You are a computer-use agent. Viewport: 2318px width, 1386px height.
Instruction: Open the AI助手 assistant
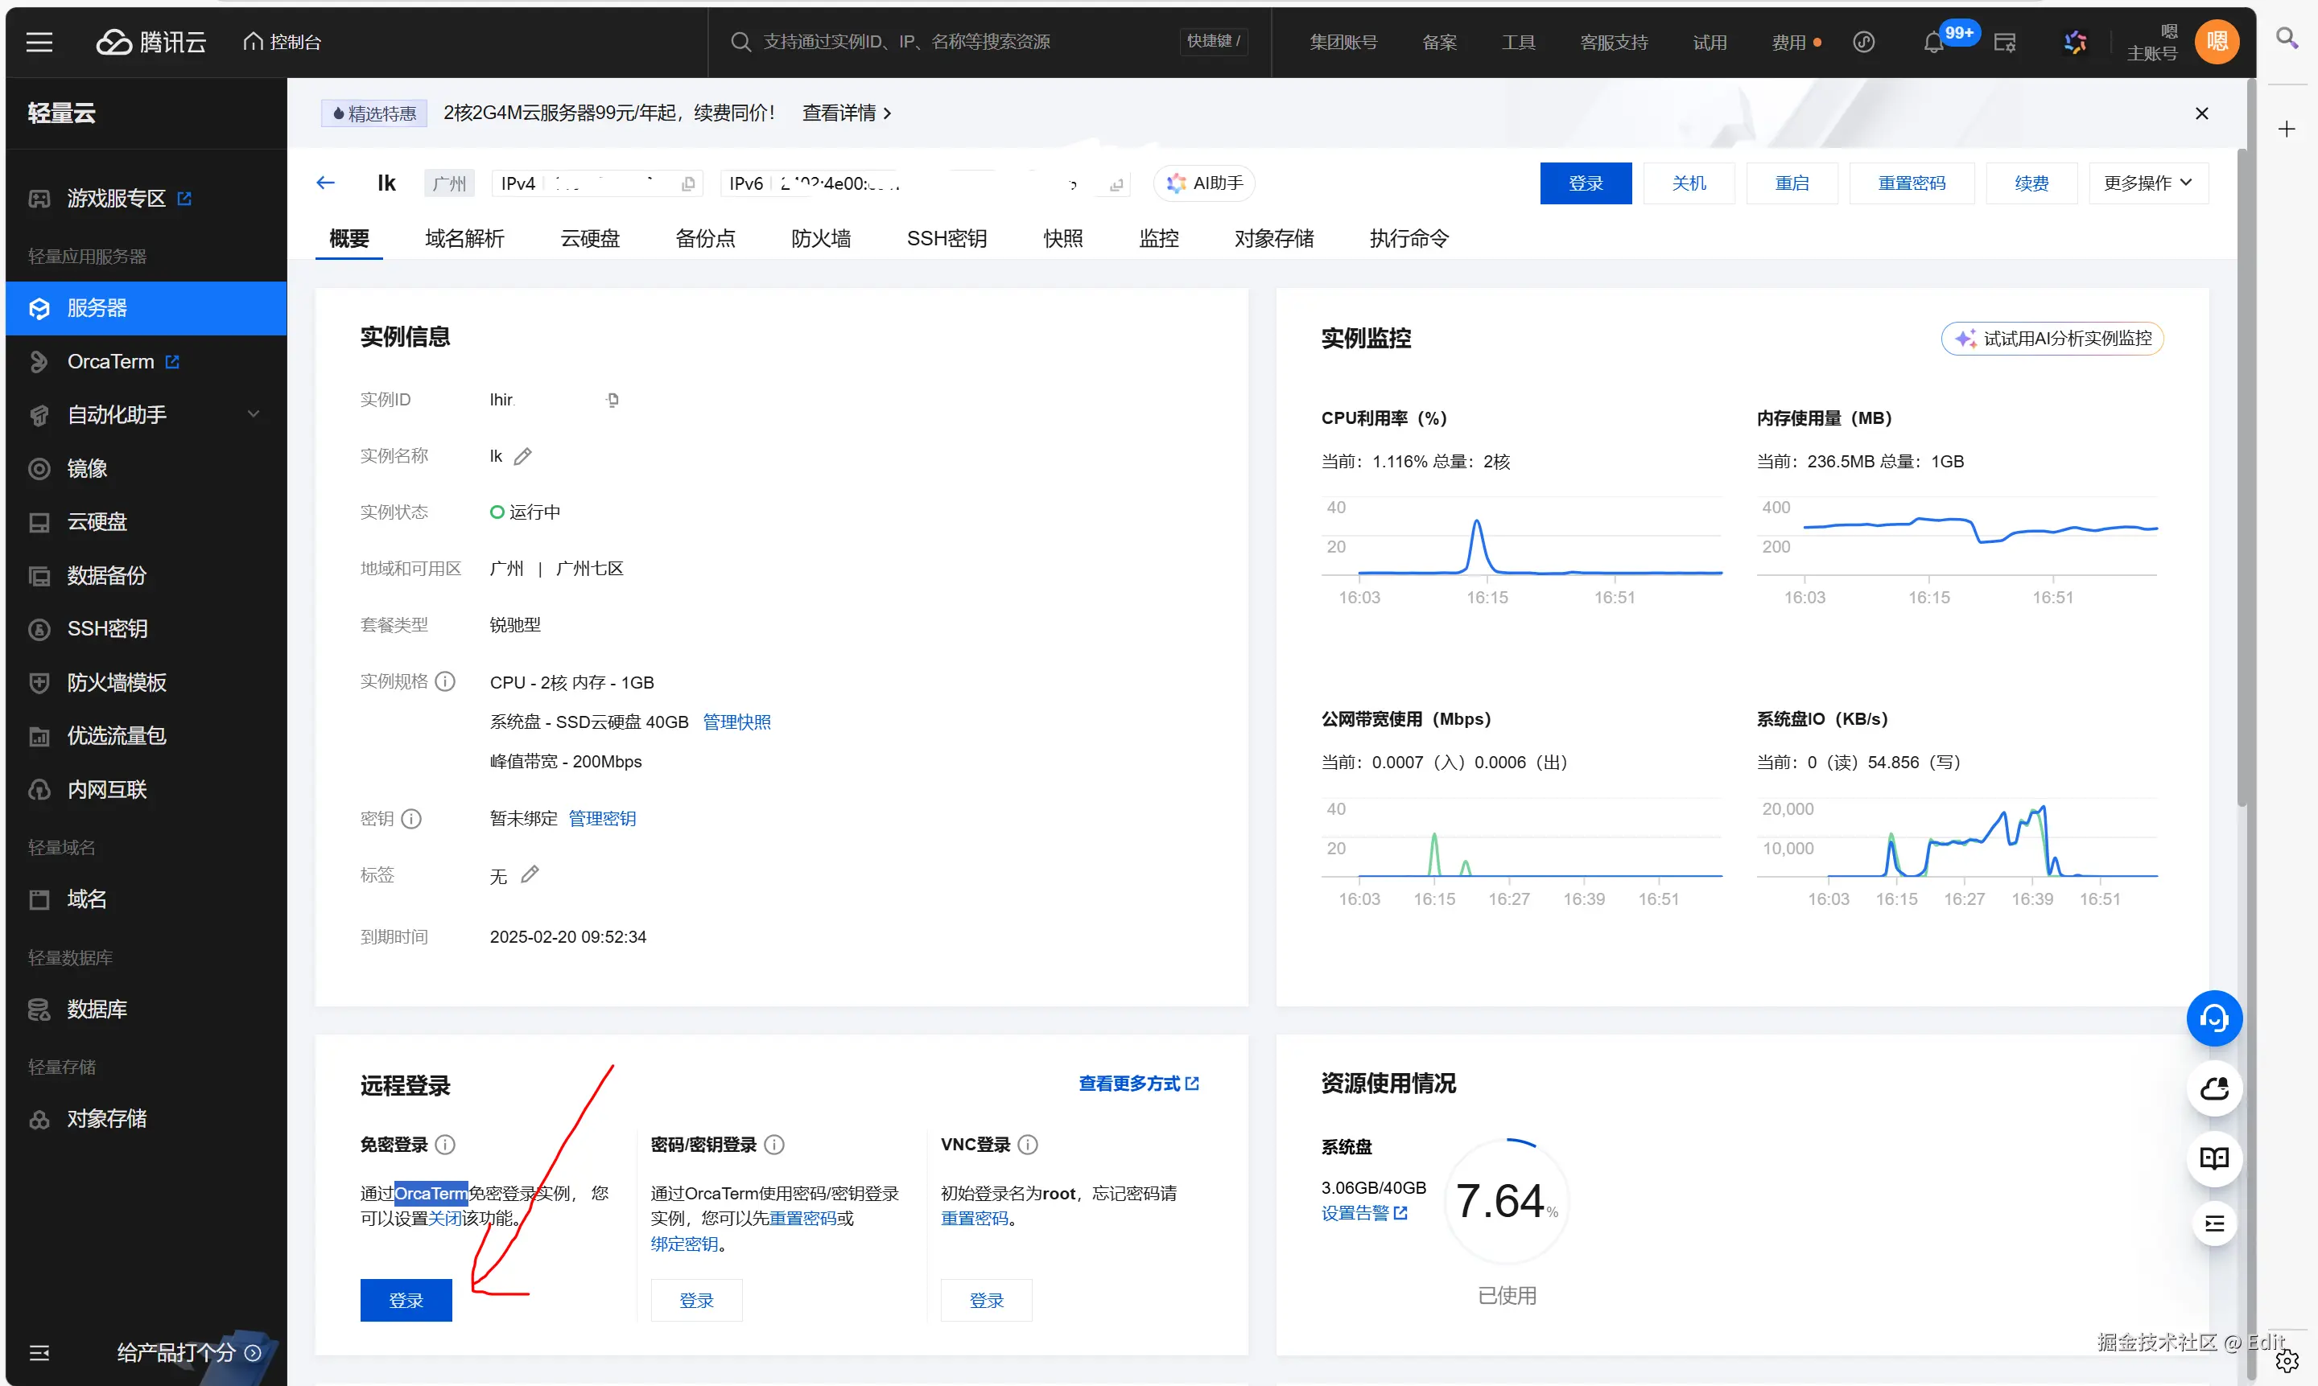click(1203, 183)
